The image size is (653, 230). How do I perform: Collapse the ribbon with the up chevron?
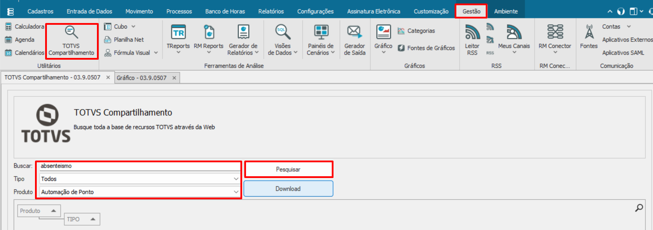pyautogui.click(x=610, y=12)
